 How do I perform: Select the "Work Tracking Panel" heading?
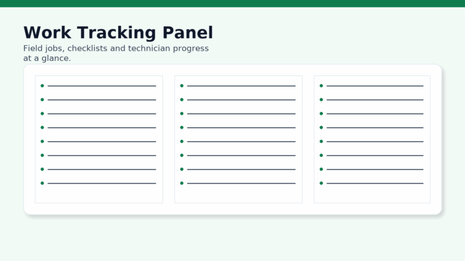click(x=118, y=33)
